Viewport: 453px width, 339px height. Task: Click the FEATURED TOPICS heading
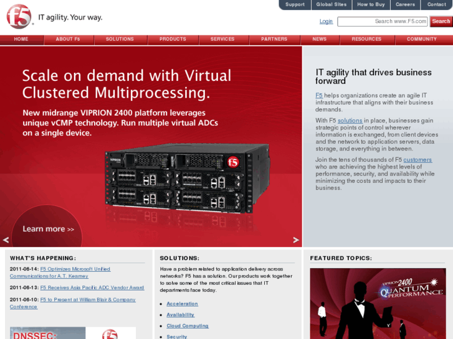[341, 258]
